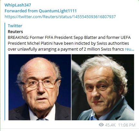139x131 pixels.
Task: Click the BREAKING preview description text
Action: coord(71,43)
